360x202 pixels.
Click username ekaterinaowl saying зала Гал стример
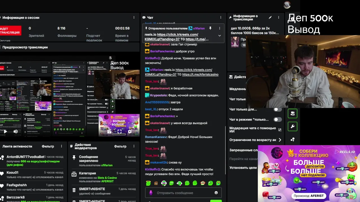coord(159,44)
